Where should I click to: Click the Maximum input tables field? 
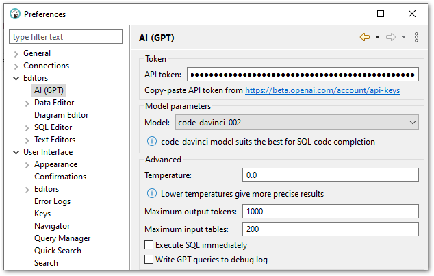tap(330, 229)
